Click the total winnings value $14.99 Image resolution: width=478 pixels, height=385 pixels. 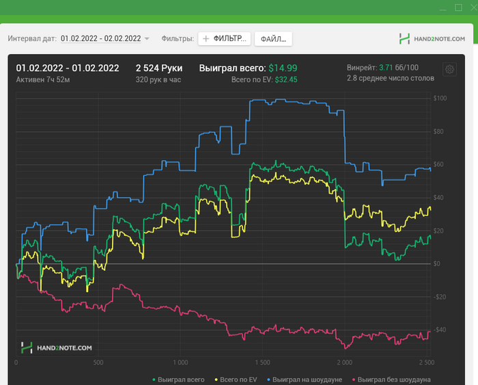coord(283,68)
